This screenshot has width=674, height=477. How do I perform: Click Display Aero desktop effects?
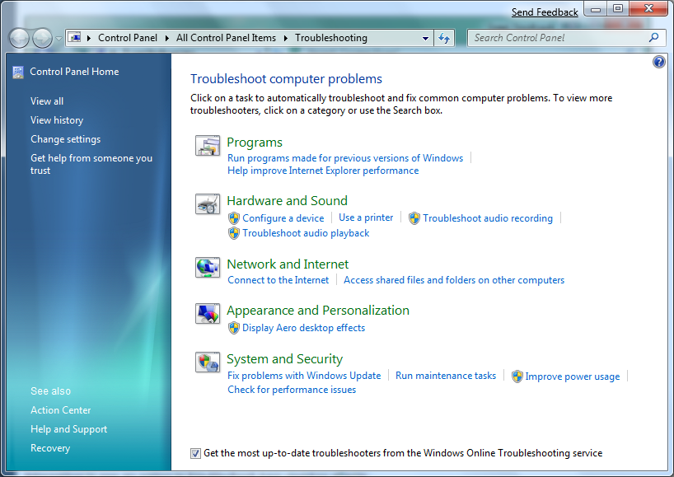coord(303,328)
